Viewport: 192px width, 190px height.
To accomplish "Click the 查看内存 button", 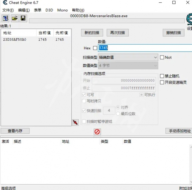I will click(15, 131).
